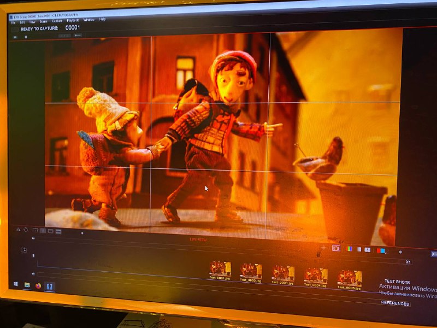Screen dimensions: 437x328
Task: Click the round slider dot right of the swatches
Action: pos(400,252)
